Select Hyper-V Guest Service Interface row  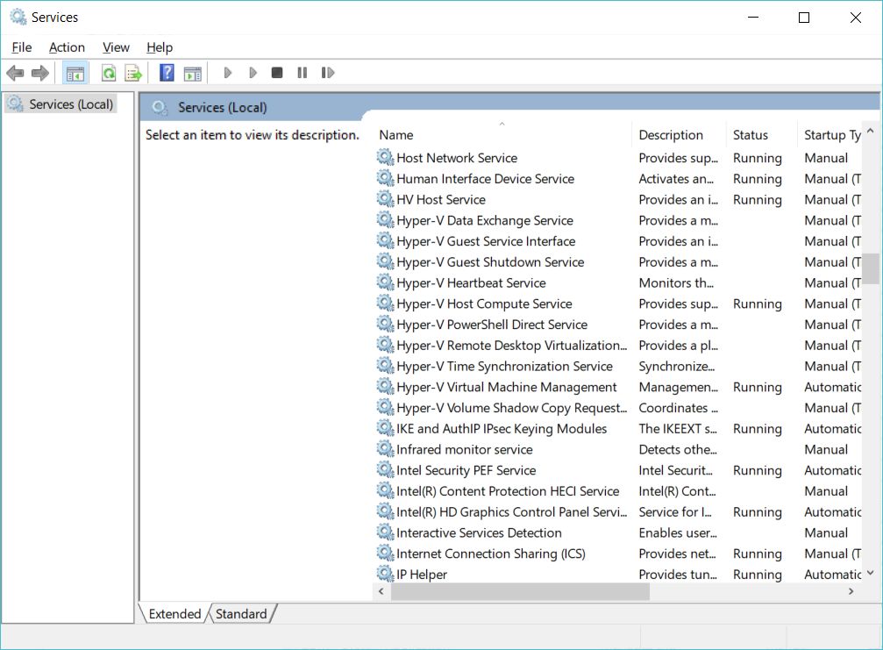tap(618, 241)
